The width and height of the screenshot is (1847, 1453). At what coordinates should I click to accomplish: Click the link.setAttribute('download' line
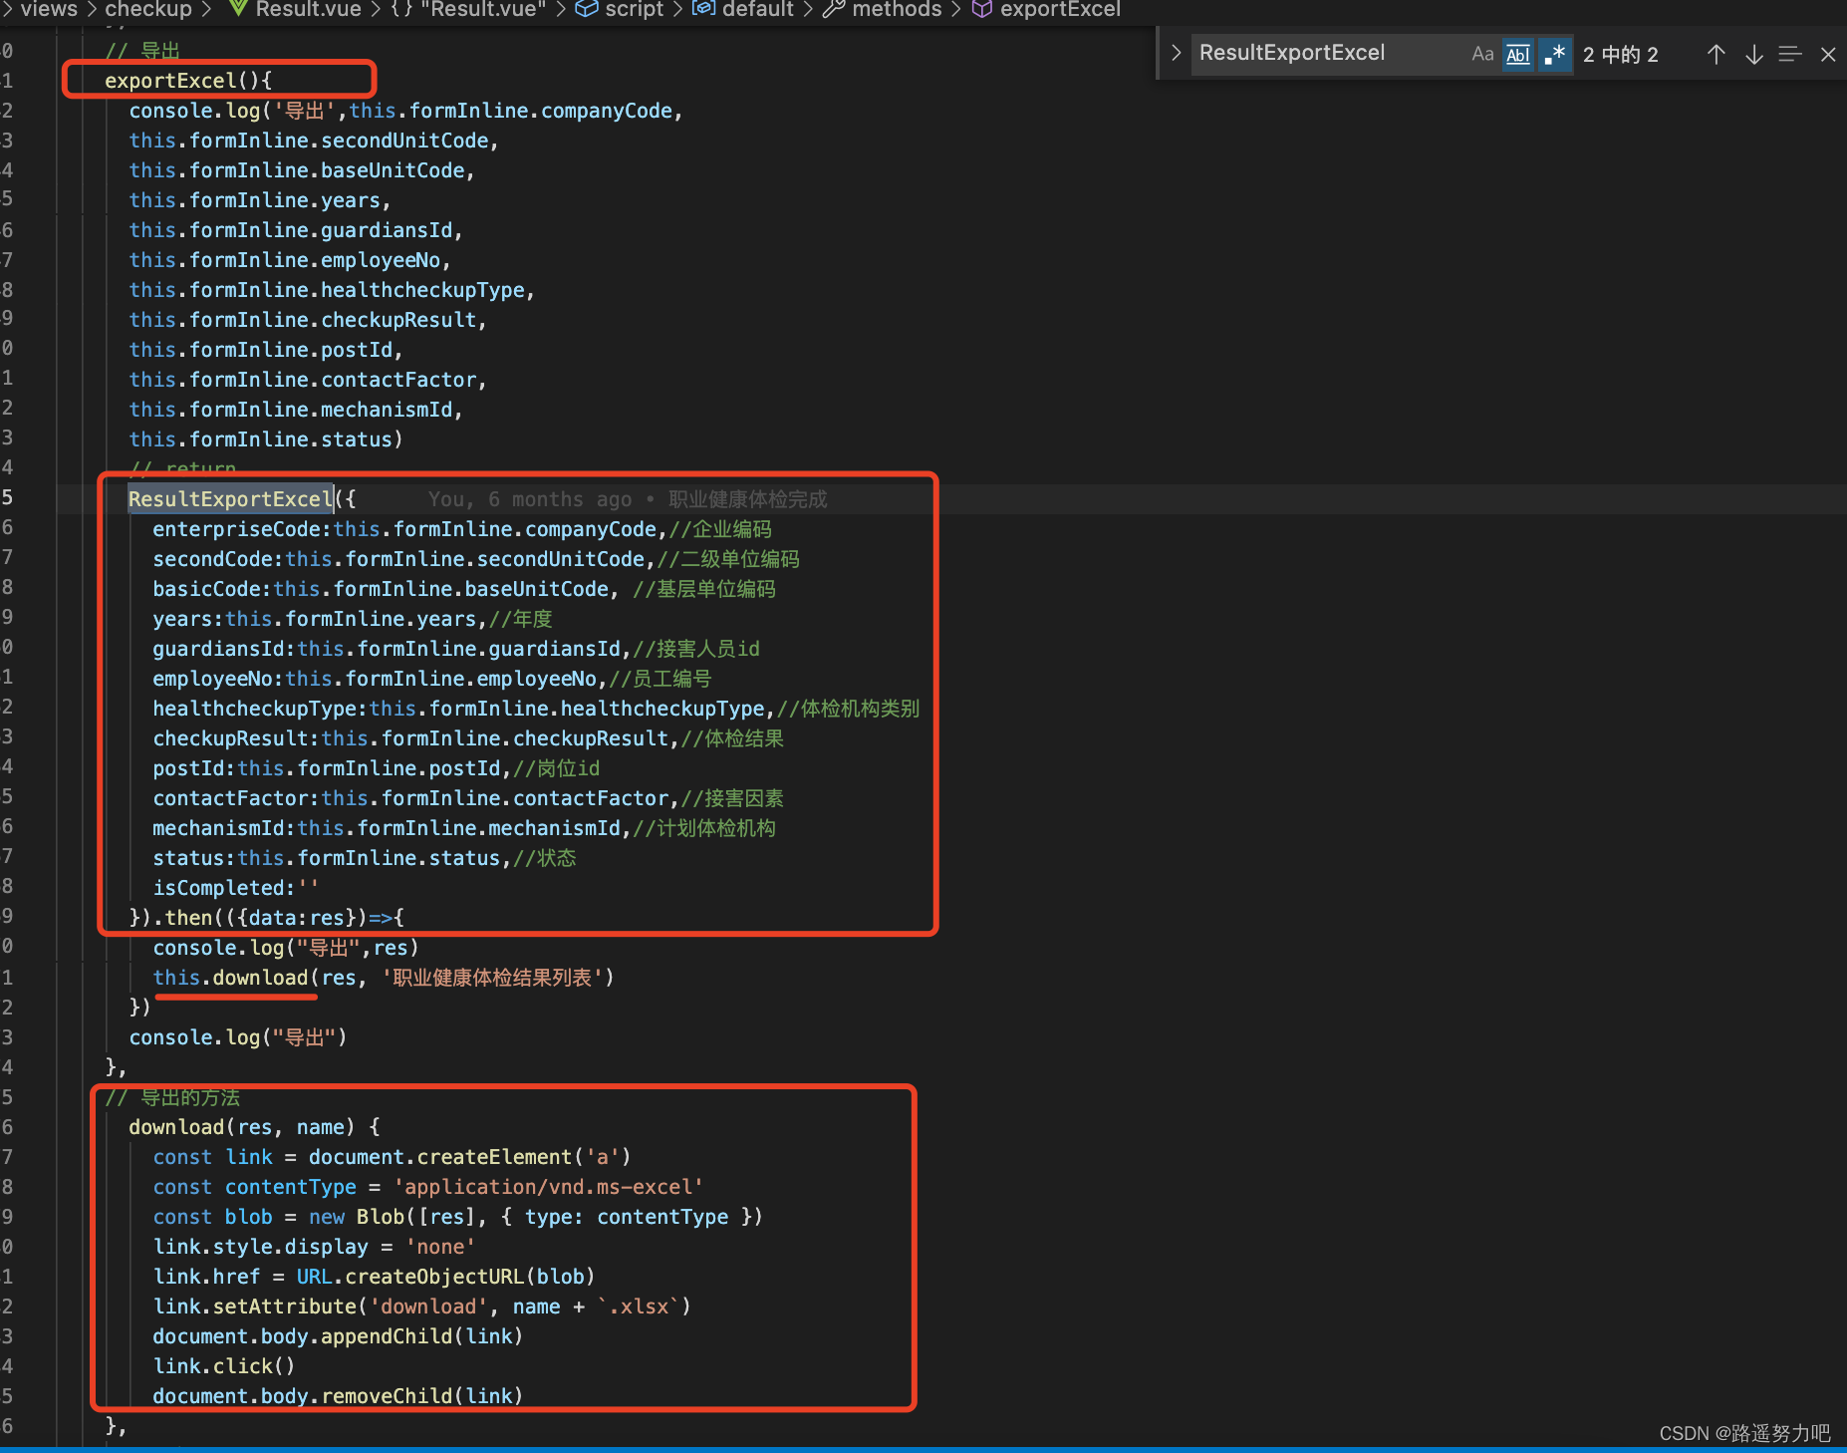tap(422, 1307)
